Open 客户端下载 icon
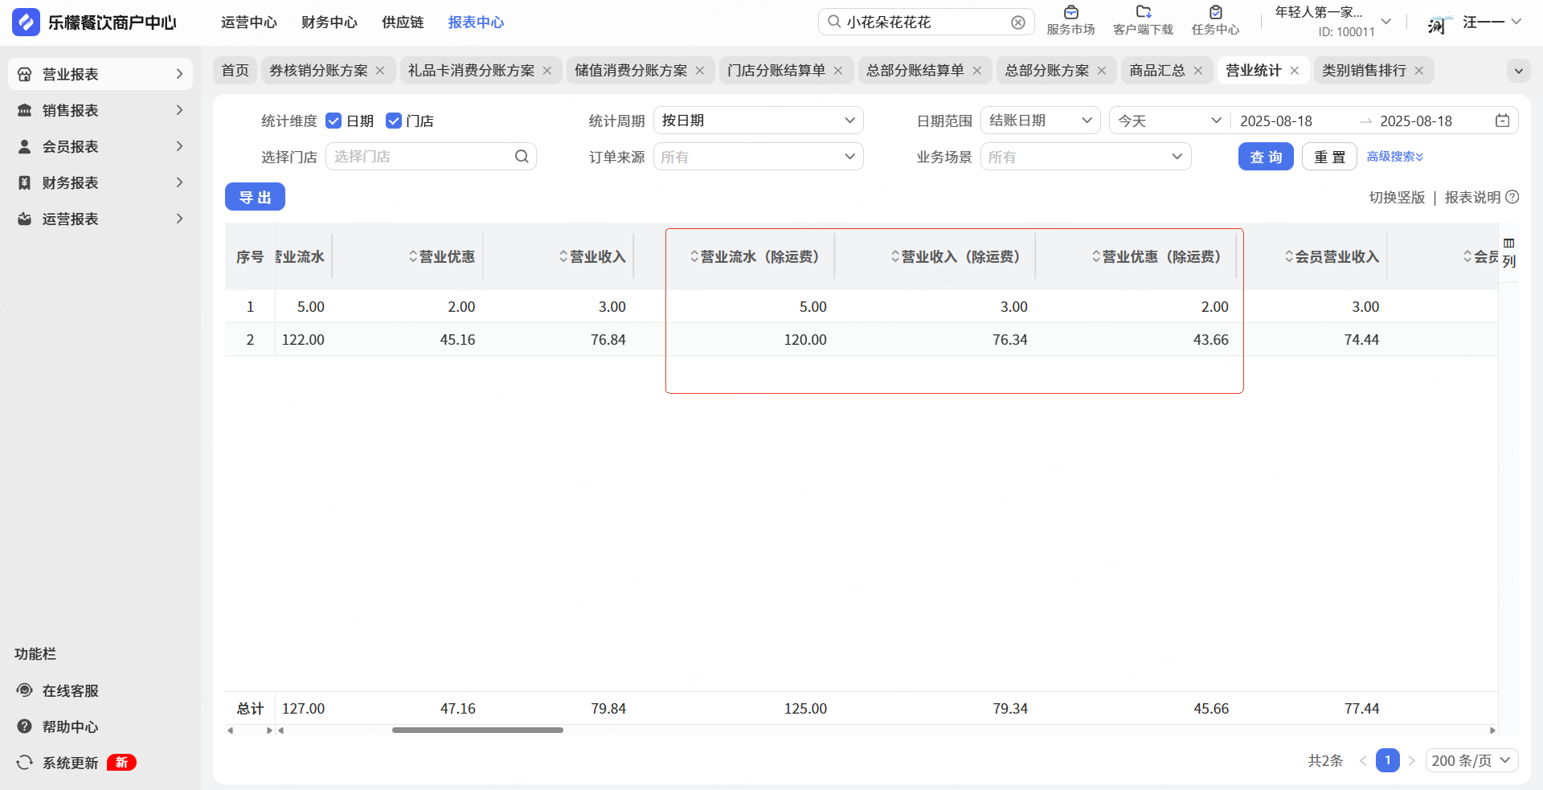 point(1143,12)
